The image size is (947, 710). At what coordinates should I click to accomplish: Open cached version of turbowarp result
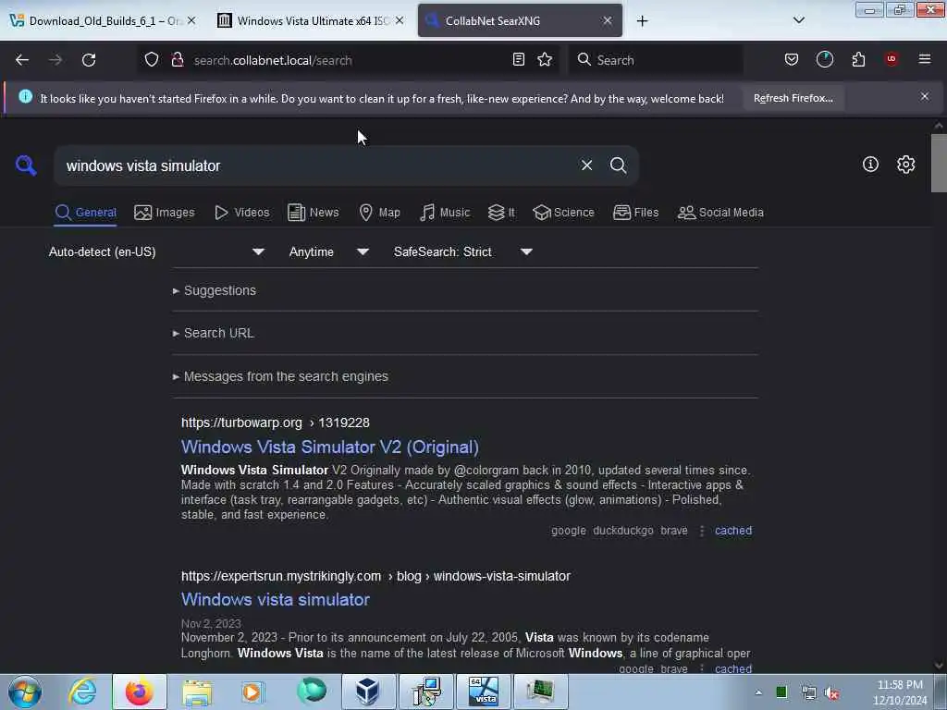coord(733,531)
